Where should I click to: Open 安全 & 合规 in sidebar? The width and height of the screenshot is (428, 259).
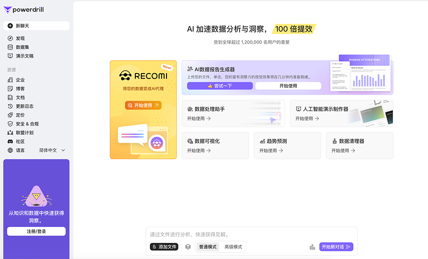click(x=36, y=124)
